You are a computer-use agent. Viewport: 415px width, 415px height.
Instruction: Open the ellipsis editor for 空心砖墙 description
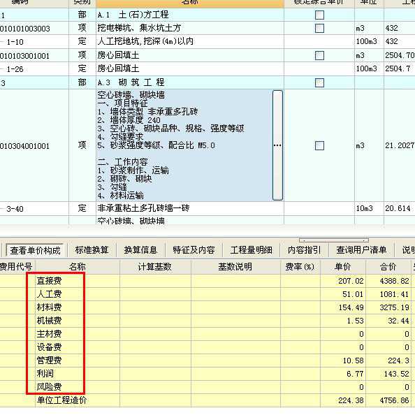click(x=277, y=145)
